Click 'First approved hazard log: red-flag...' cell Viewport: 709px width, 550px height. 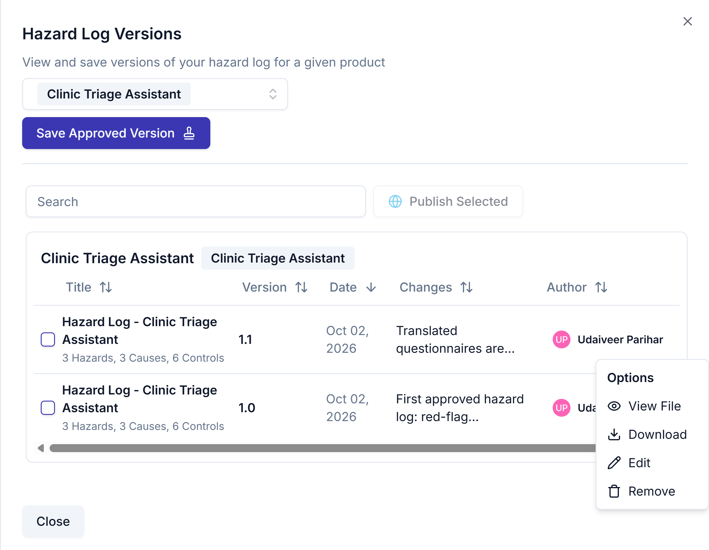(460, 408)
